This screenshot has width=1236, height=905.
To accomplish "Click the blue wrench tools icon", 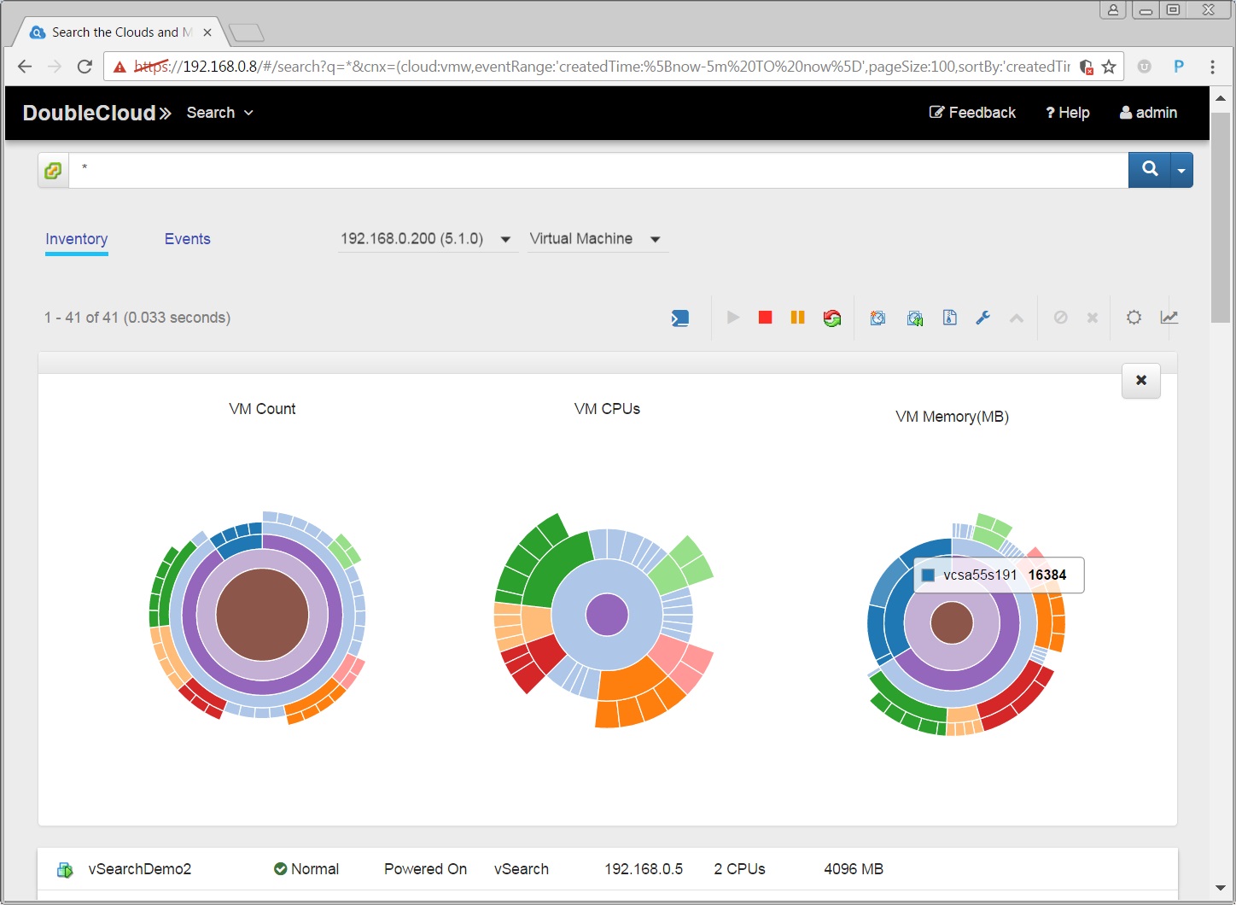I will tap(982, 318).
